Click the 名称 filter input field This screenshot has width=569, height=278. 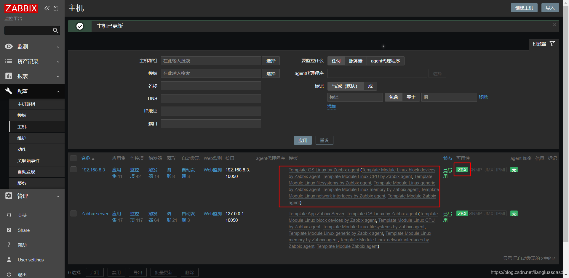pyautogui.click(x=211, y=86)
